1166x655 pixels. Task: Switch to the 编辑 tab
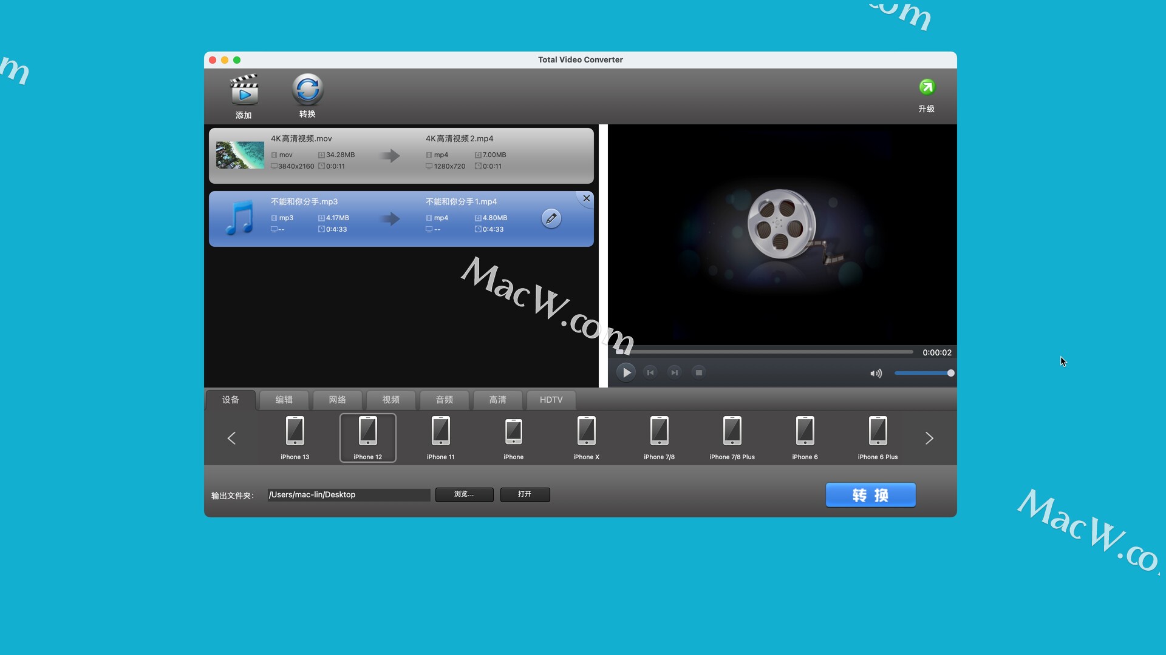coord(284,400)
